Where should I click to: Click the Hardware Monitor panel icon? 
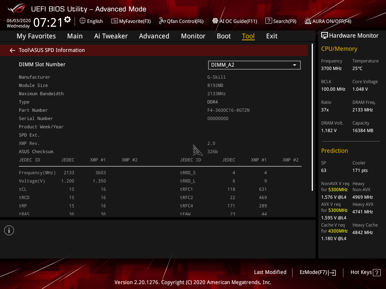pos(325,35)
